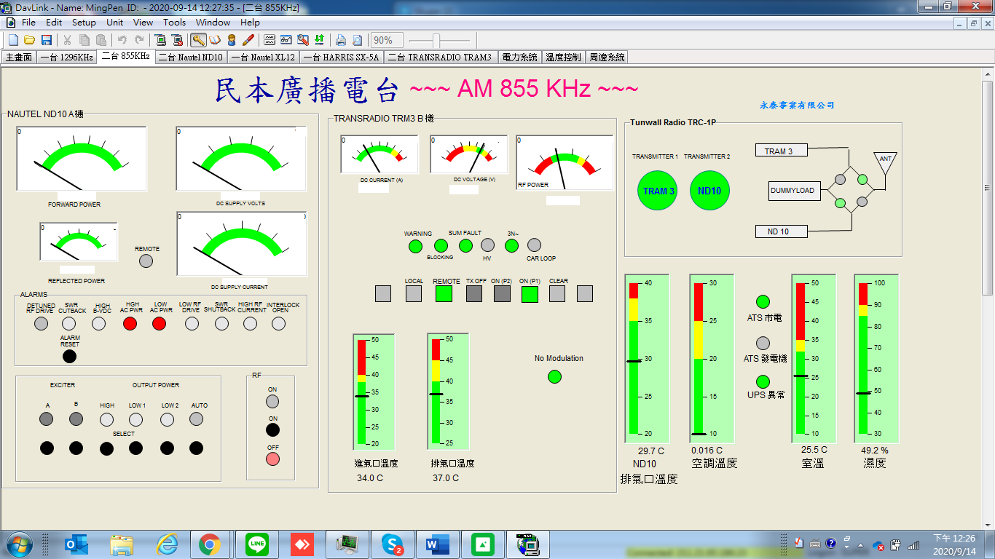The width and height of the screenshot is (995, 559).
Task: Switch to the 一台 1296KHz tab
Action: [66, 57]
